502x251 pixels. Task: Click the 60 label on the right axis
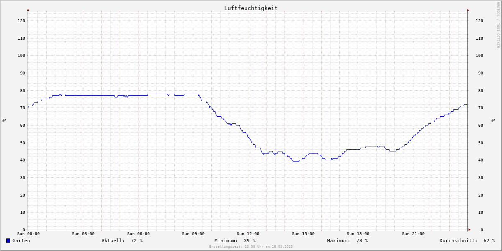pos(481,125)
